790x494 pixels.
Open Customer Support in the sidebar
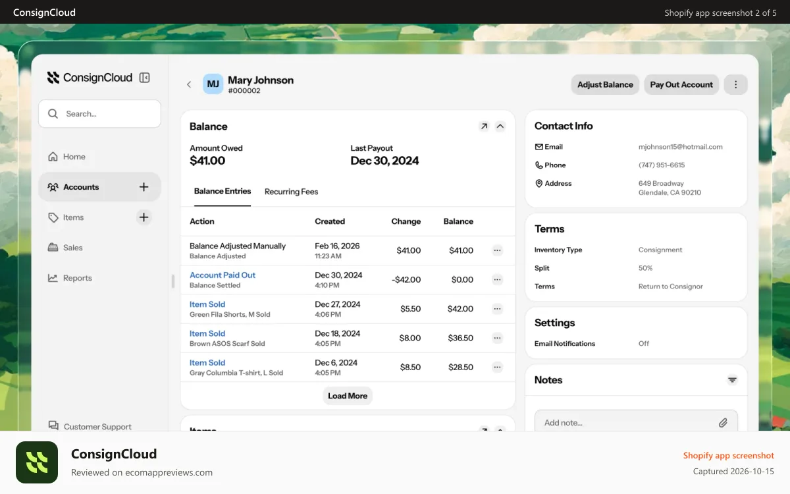click(97, 426)
